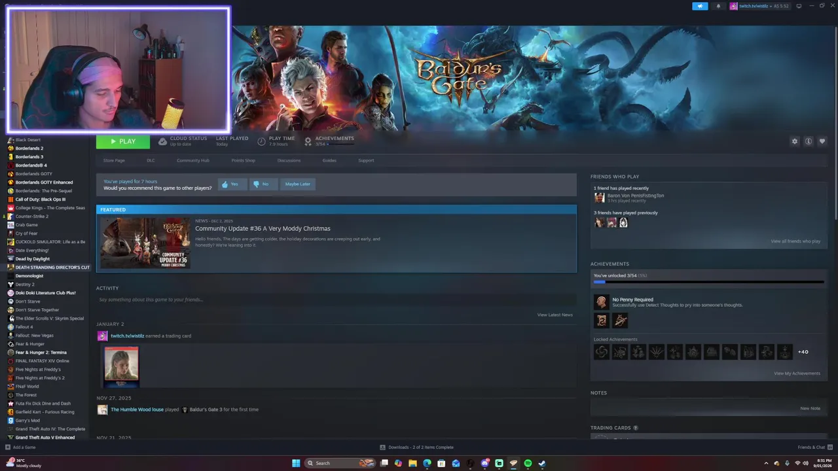838x471 pixels.
Task: Select DEATH STRANDING DIRECTOR'S CUT in library
Action: 52,268
